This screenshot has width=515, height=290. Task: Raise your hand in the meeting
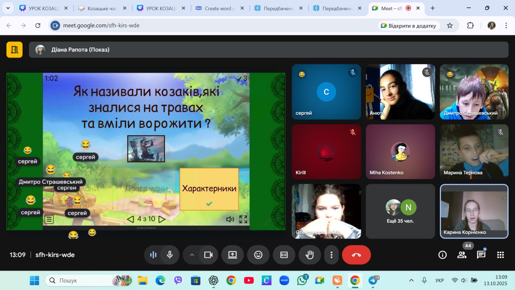tap(309, 255)
